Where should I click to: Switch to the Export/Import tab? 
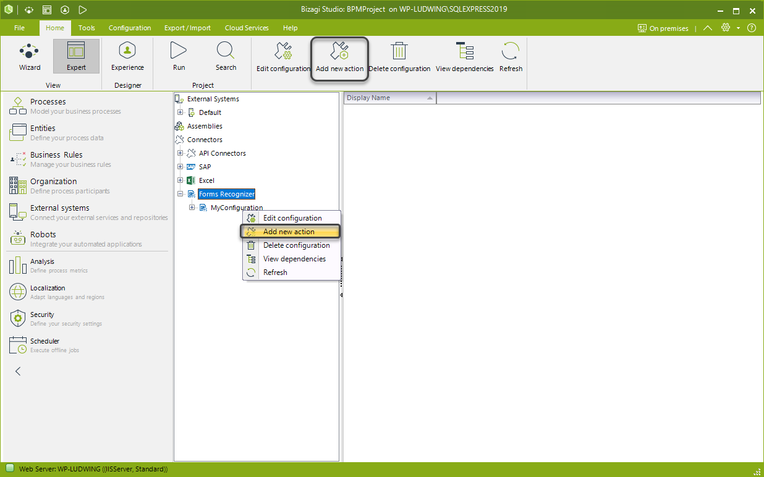click(187, 28)
